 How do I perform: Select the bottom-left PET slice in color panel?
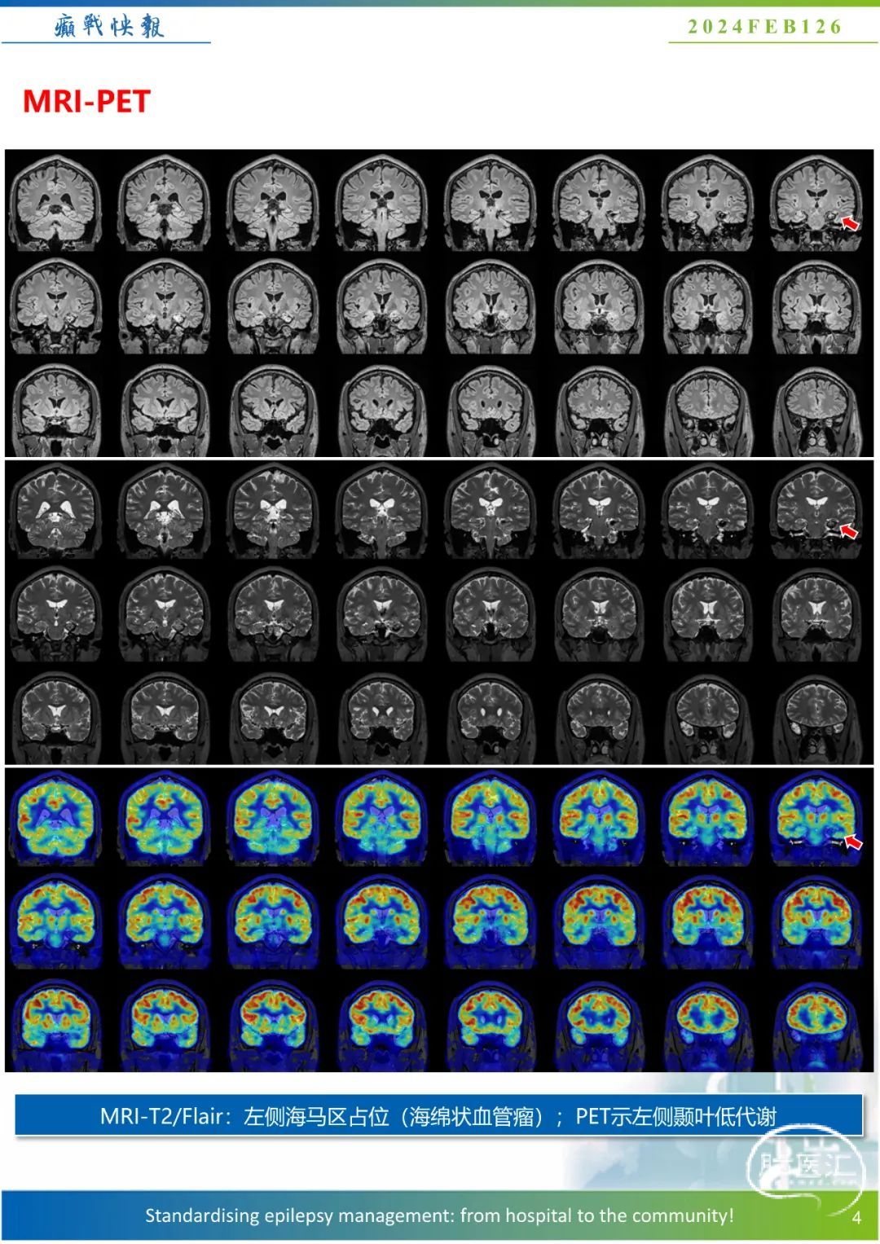pos(55,1025)
